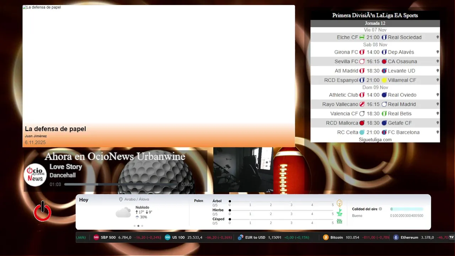Click the Hierba pollen icon
This screenshot has height=256, width=455.
click(x=339, y=212)
